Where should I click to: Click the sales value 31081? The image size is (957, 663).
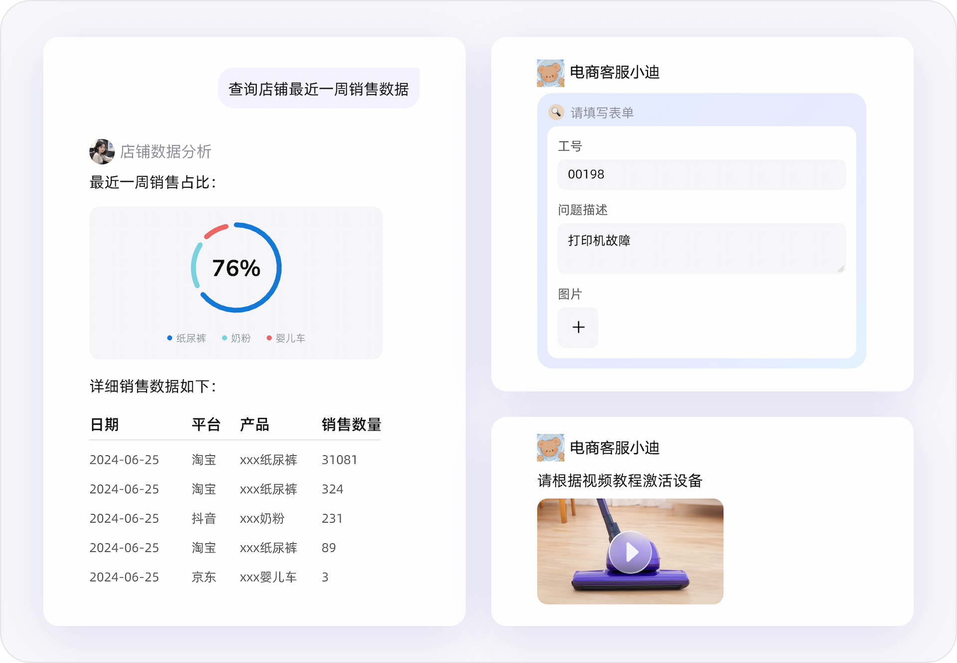[339, 460]
